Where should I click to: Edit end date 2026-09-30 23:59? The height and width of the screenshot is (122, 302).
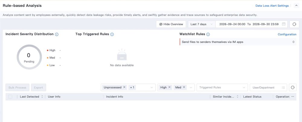[x=265, y=24]
